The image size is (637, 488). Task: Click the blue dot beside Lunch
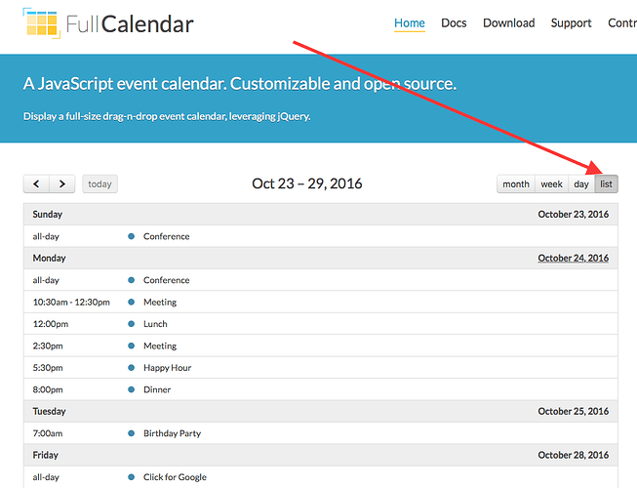pos(132,324)
